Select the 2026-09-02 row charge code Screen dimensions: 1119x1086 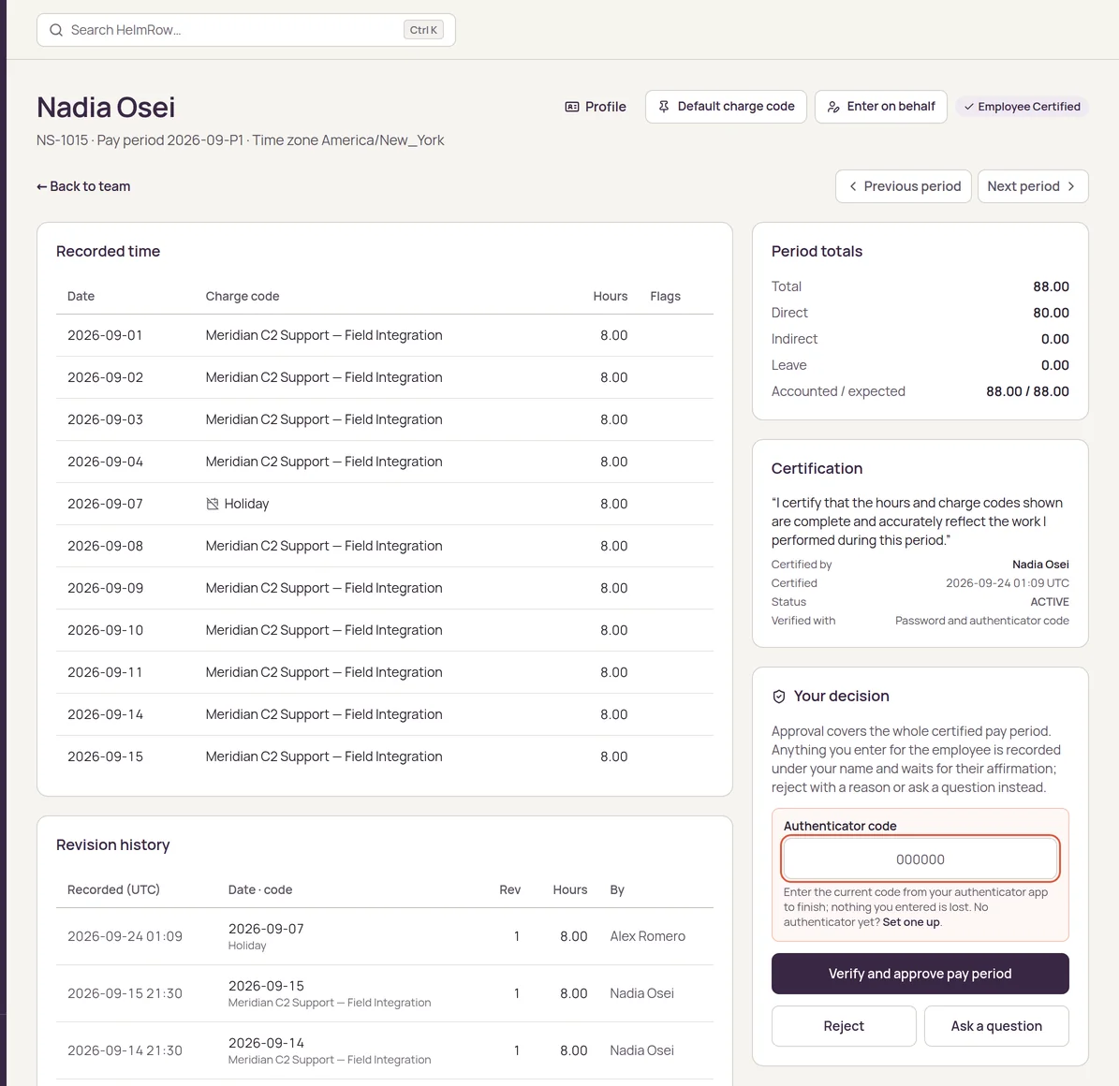tap(324, 377)
